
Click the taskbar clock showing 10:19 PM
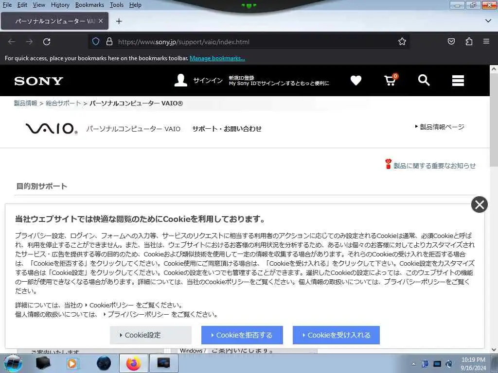click(473, 364)
